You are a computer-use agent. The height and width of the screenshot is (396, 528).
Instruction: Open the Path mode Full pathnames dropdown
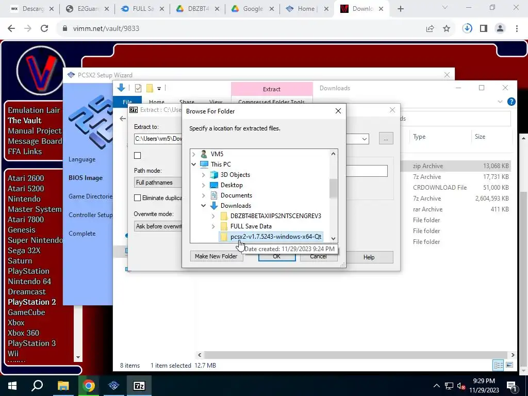(x=158, y=183)
